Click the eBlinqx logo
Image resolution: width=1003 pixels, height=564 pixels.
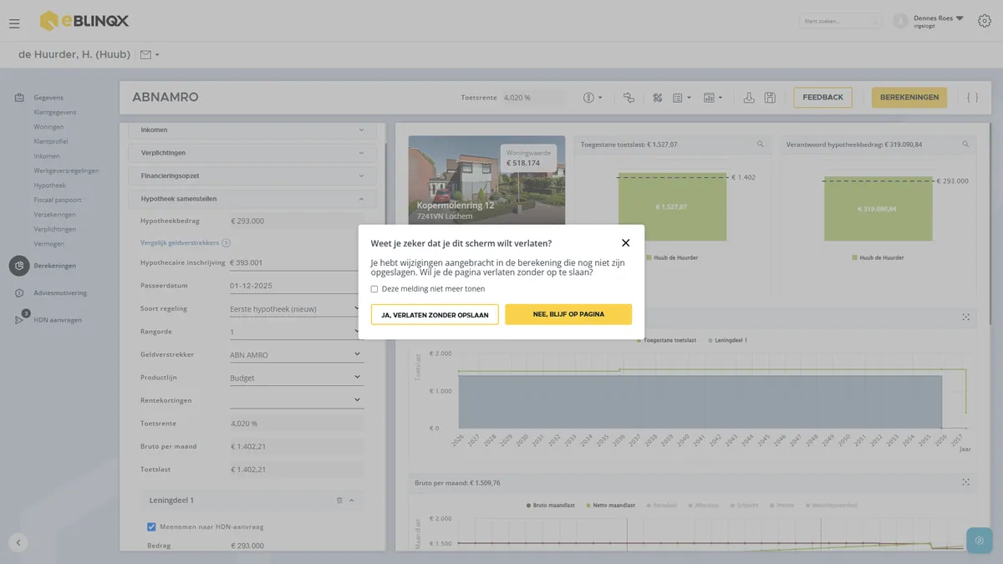tap(84, 21)
